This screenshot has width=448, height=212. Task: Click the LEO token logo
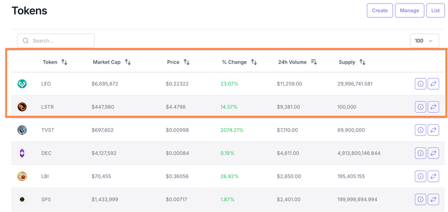tap(22, 84)
